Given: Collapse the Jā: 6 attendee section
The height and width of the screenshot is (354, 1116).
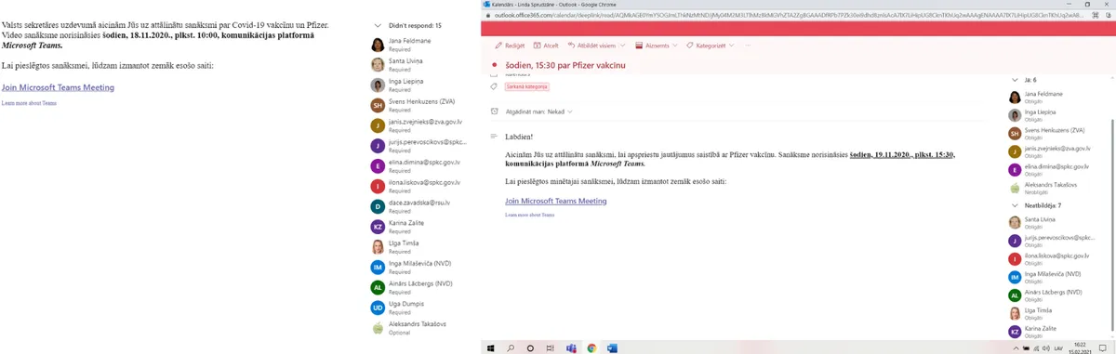Looking at the screenshot, I should click(1015, 80).
